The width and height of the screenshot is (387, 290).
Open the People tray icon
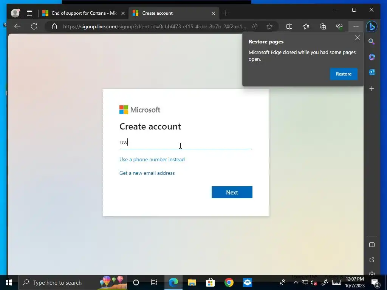282,282
